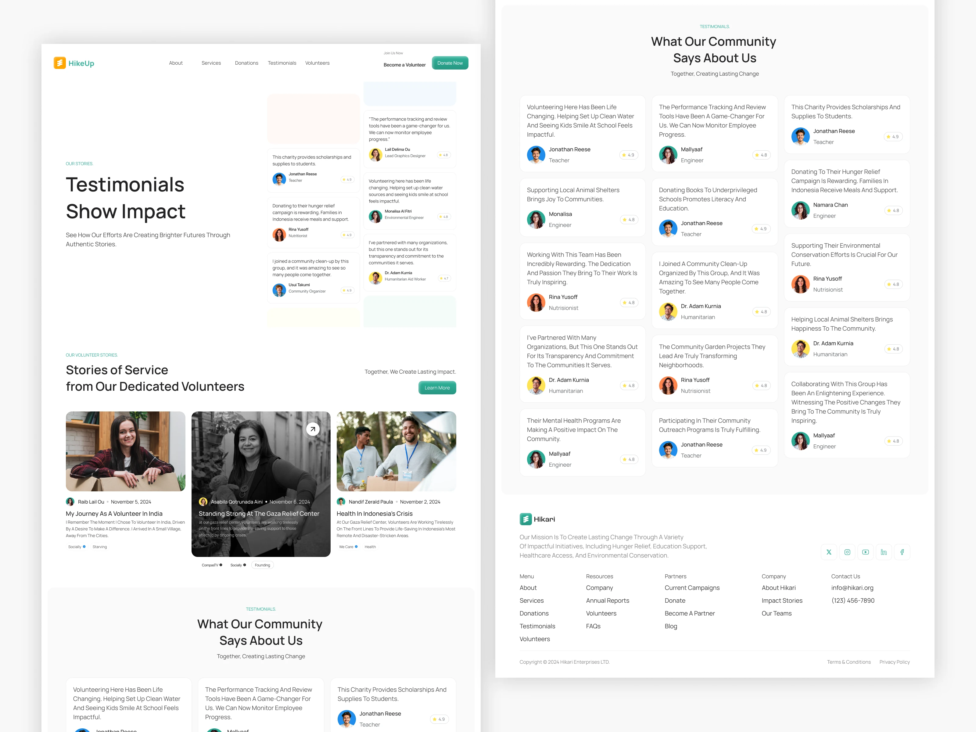The width and height of the screenshot is (976, 732).
Task: Open the Services nav menu item
Action: point(211,63)
